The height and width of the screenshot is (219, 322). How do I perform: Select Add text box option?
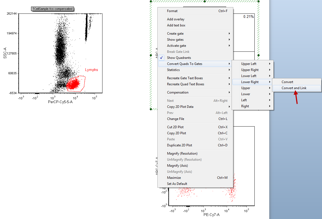click(x=176, y=25)
